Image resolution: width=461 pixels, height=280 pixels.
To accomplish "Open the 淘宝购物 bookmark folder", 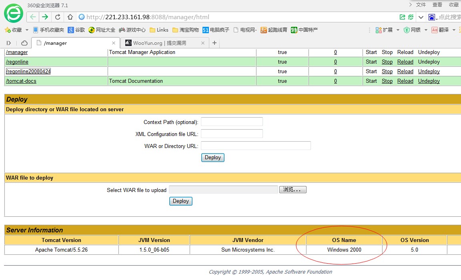I will point(186,30).
